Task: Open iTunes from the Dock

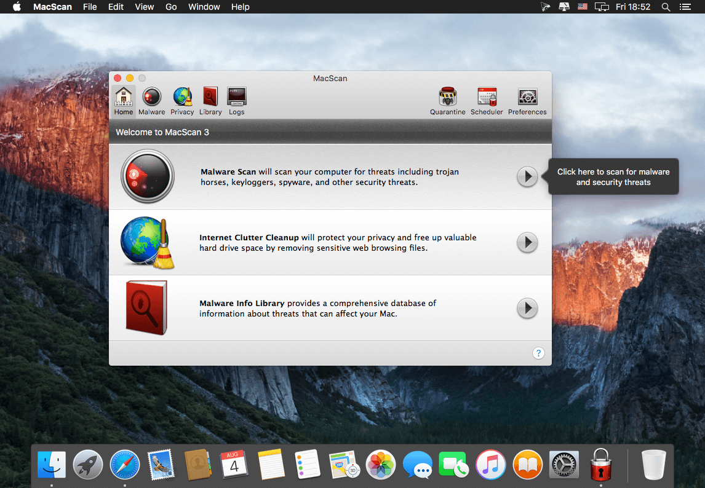Action: (490, 465)
